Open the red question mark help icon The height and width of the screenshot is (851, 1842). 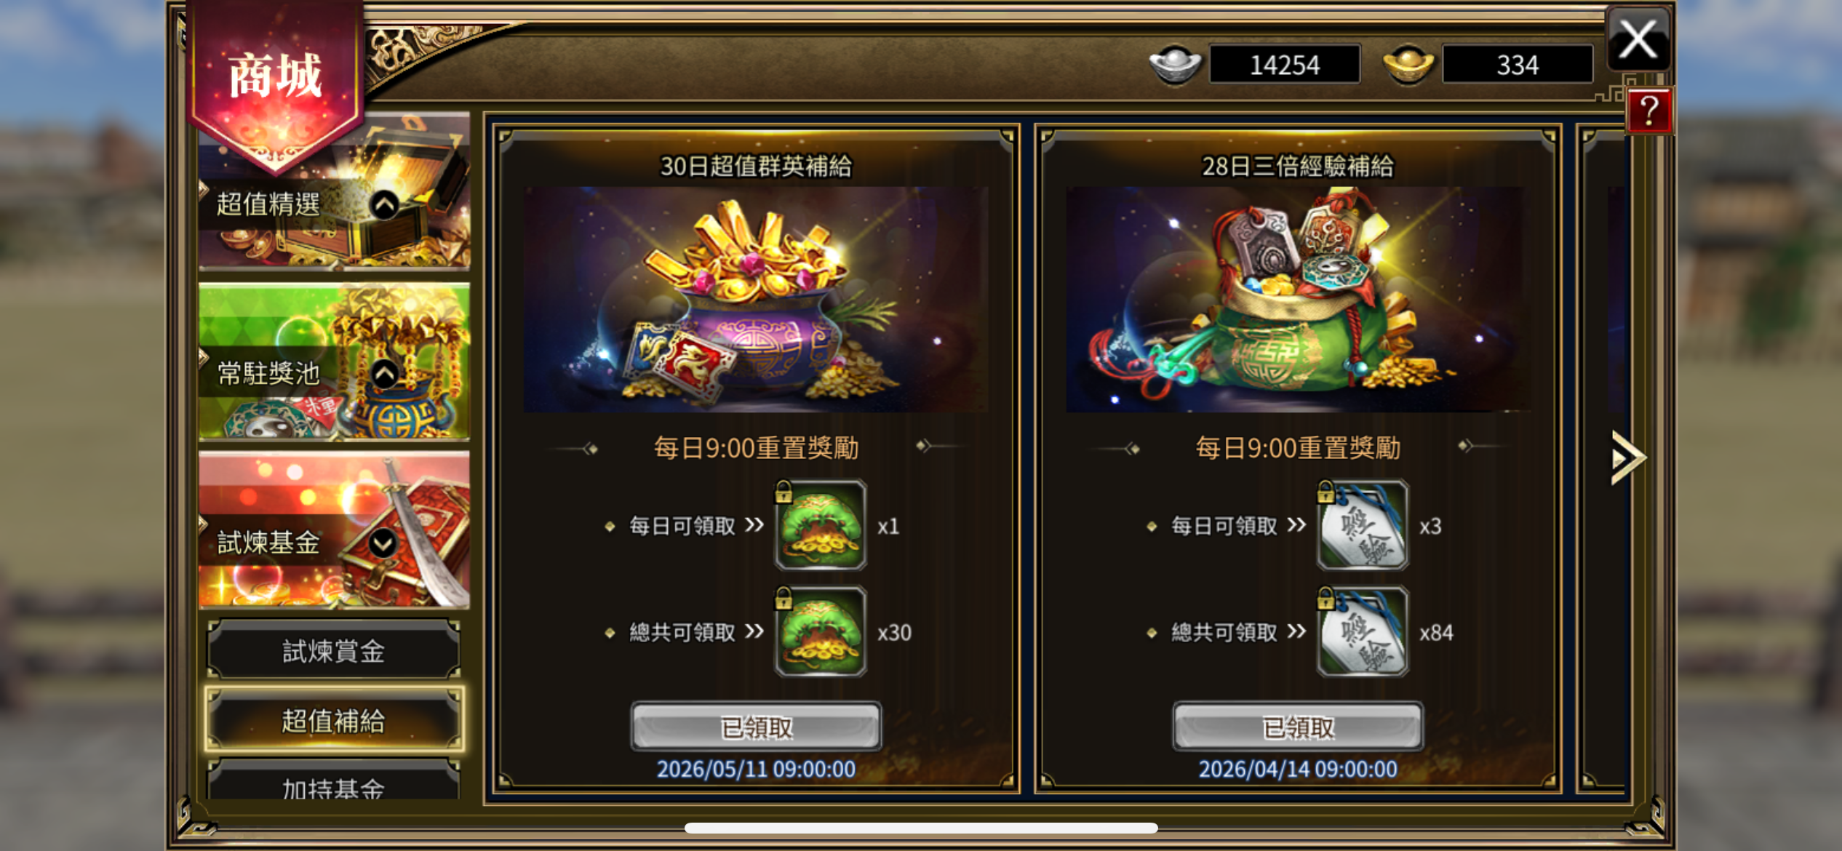coord(1648,111)
